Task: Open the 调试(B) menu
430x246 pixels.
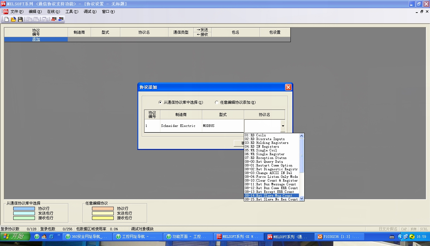Action: point(90,12)
